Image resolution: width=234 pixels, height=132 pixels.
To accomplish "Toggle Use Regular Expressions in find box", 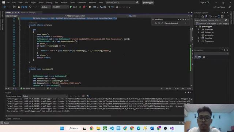I will [162, 23].
